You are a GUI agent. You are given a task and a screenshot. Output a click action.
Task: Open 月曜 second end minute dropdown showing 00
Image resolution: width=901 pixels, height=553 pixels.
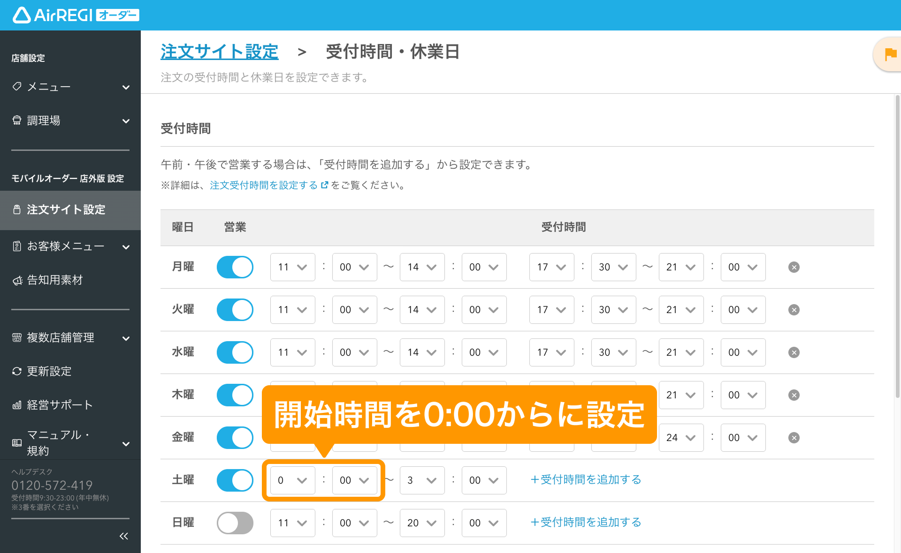pyautogui.click(x=743, y=267)
